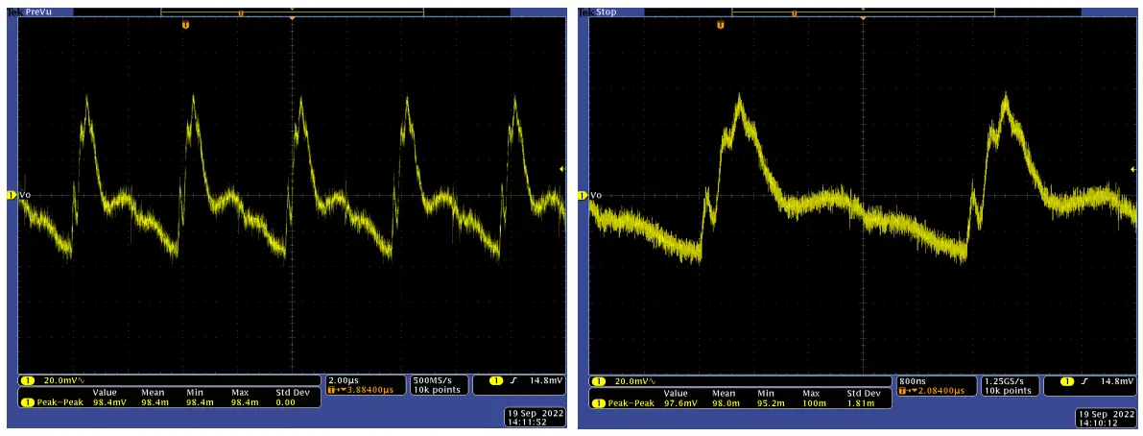Select orange trigger position marker in Stop scope

coord(722,26)
